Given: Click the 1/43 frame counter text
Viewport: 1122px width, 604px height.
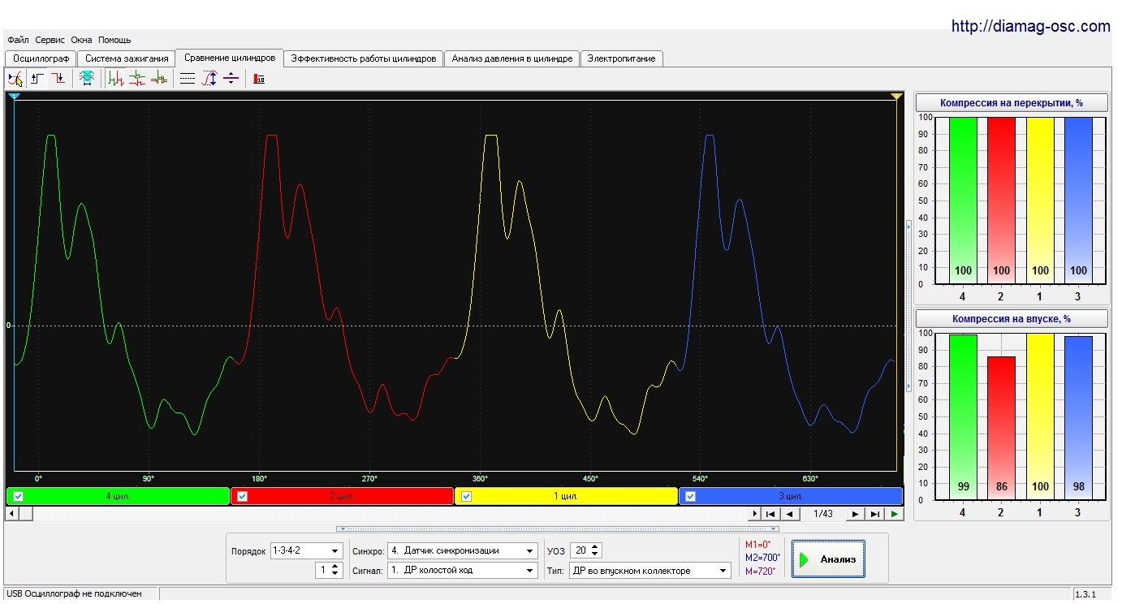Looking at the screenshot, I should click(x=822, y=514).
